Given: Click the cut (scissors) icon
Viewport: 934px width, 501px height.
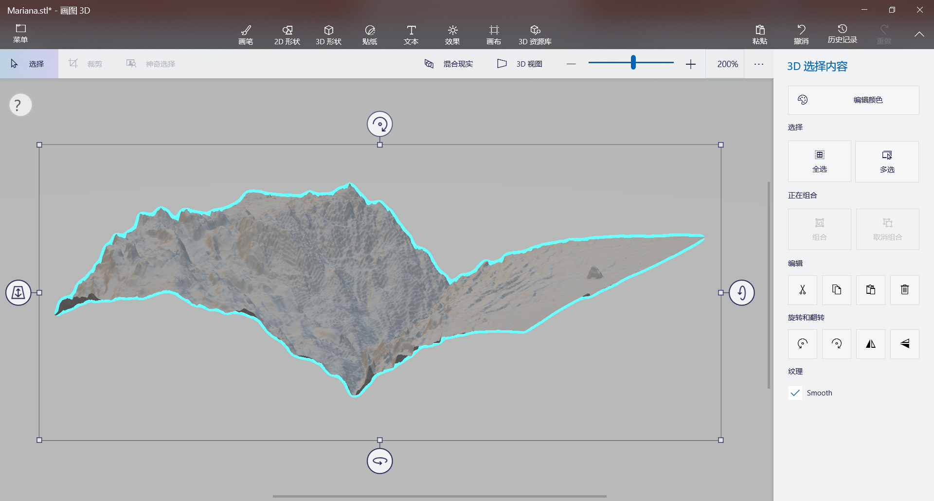Looking at the screenshot, I should [x=802, y=290].
